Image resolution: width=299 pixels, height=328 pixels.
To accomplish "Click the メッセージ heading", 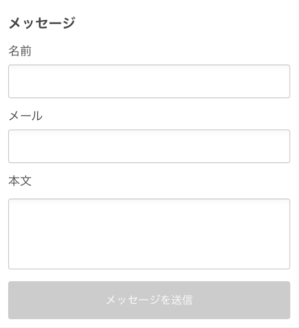I will click(42, 23).
